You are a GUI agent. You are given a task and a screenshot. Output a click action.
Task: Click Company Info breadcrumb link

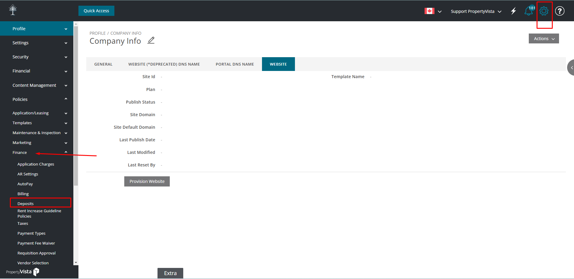click(126, 33)
